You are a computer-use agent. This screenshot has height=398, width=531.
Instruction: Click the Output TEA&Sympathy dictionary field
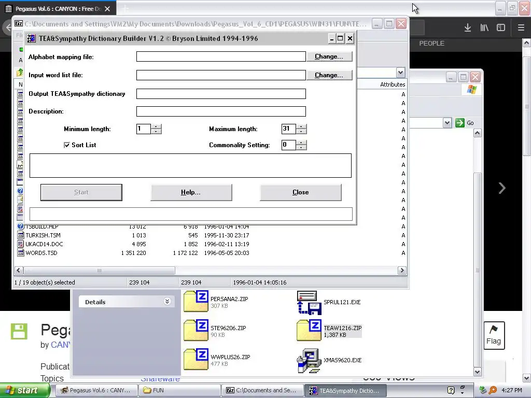pos(221,94)
